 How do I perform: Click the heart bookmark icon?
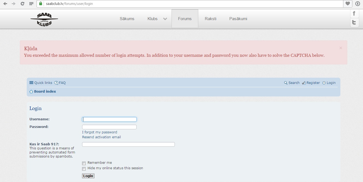tap(347, 4)
